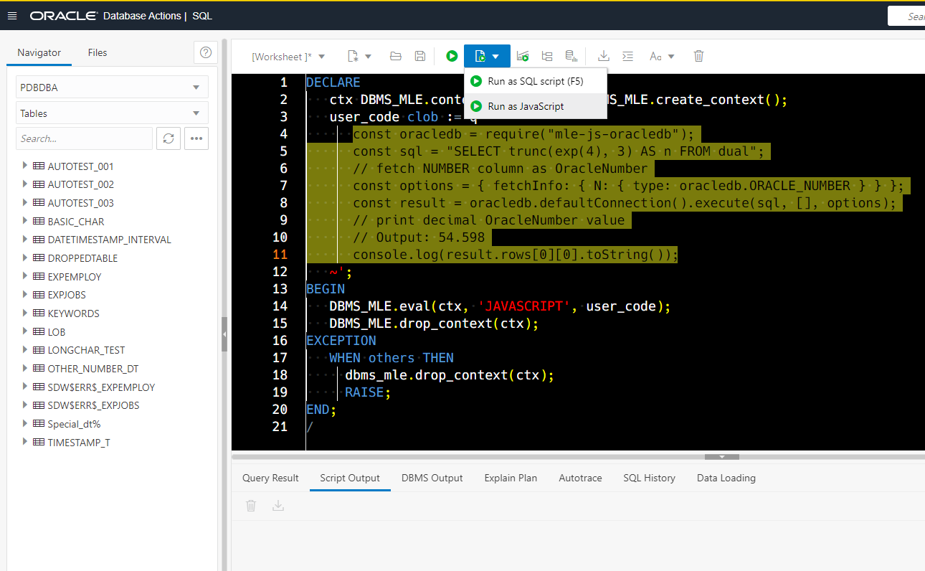This screenshot has width=925, height=571.
Task: Open the Script Output tab
Action: (x=350, y=478)
